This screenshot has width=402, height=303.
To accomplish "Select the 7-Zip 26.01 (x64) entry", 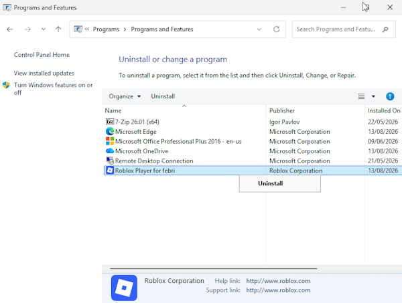I will [137, 122].
